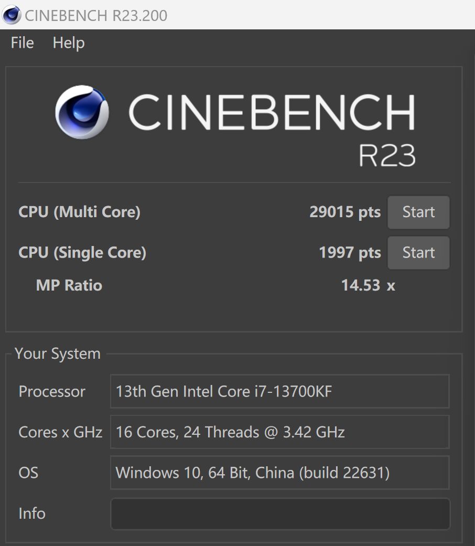Click the CPU (Multi Core) label
The width and height of the screenshot is (475, 546).
click(x=79, y=212)
